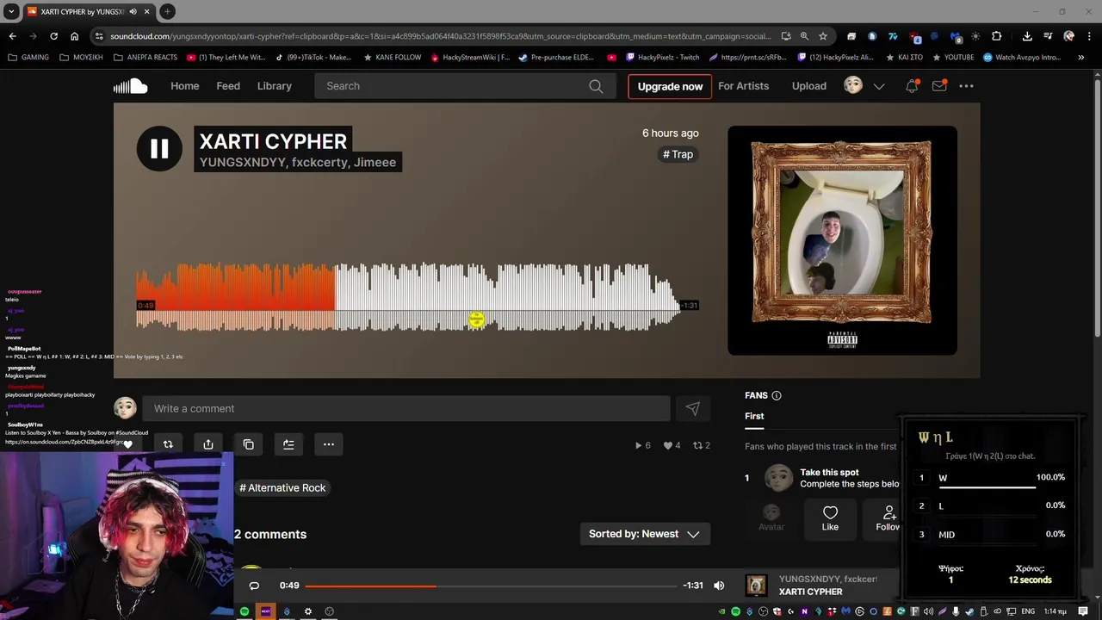The height and width of the screenshot is (620, 1102).
Task: Click the browser address bar
Action: coord(439,36)
